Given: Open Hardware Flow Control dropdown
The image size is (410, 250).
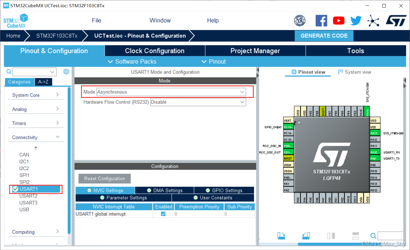Looking at the screenshot, I should (x=198, y=102).
